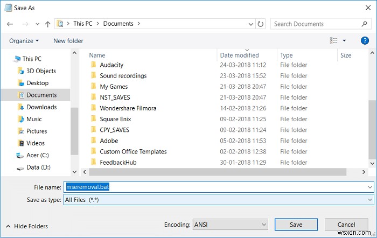377x238 pixels.
Task: Click file list scroll-up arrow
Action: (x=372, y=53)
